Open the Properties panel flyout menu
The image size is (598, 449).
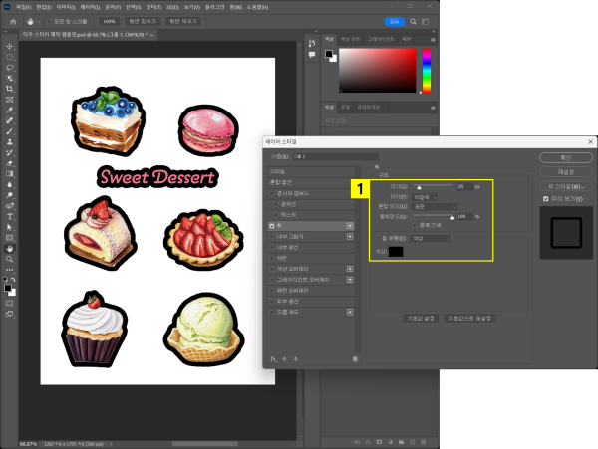(x=433, y=108)
